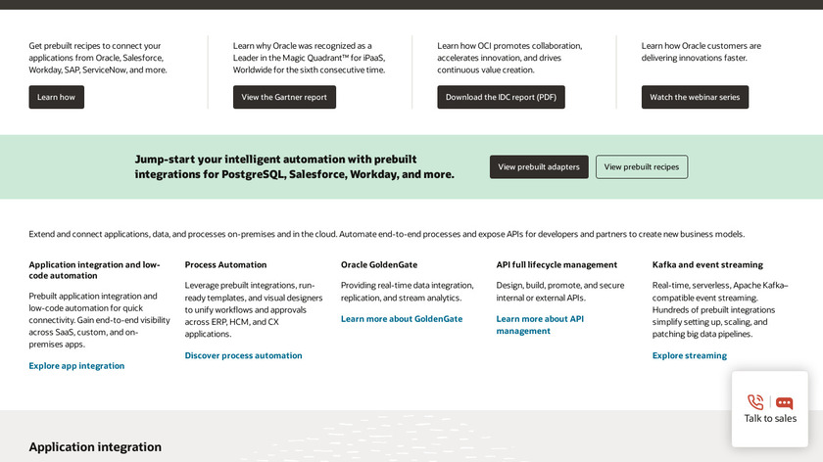Click the chat bubble icon in sales widget
Viewport: 823px width, 462px height.
tap(784, 401)
